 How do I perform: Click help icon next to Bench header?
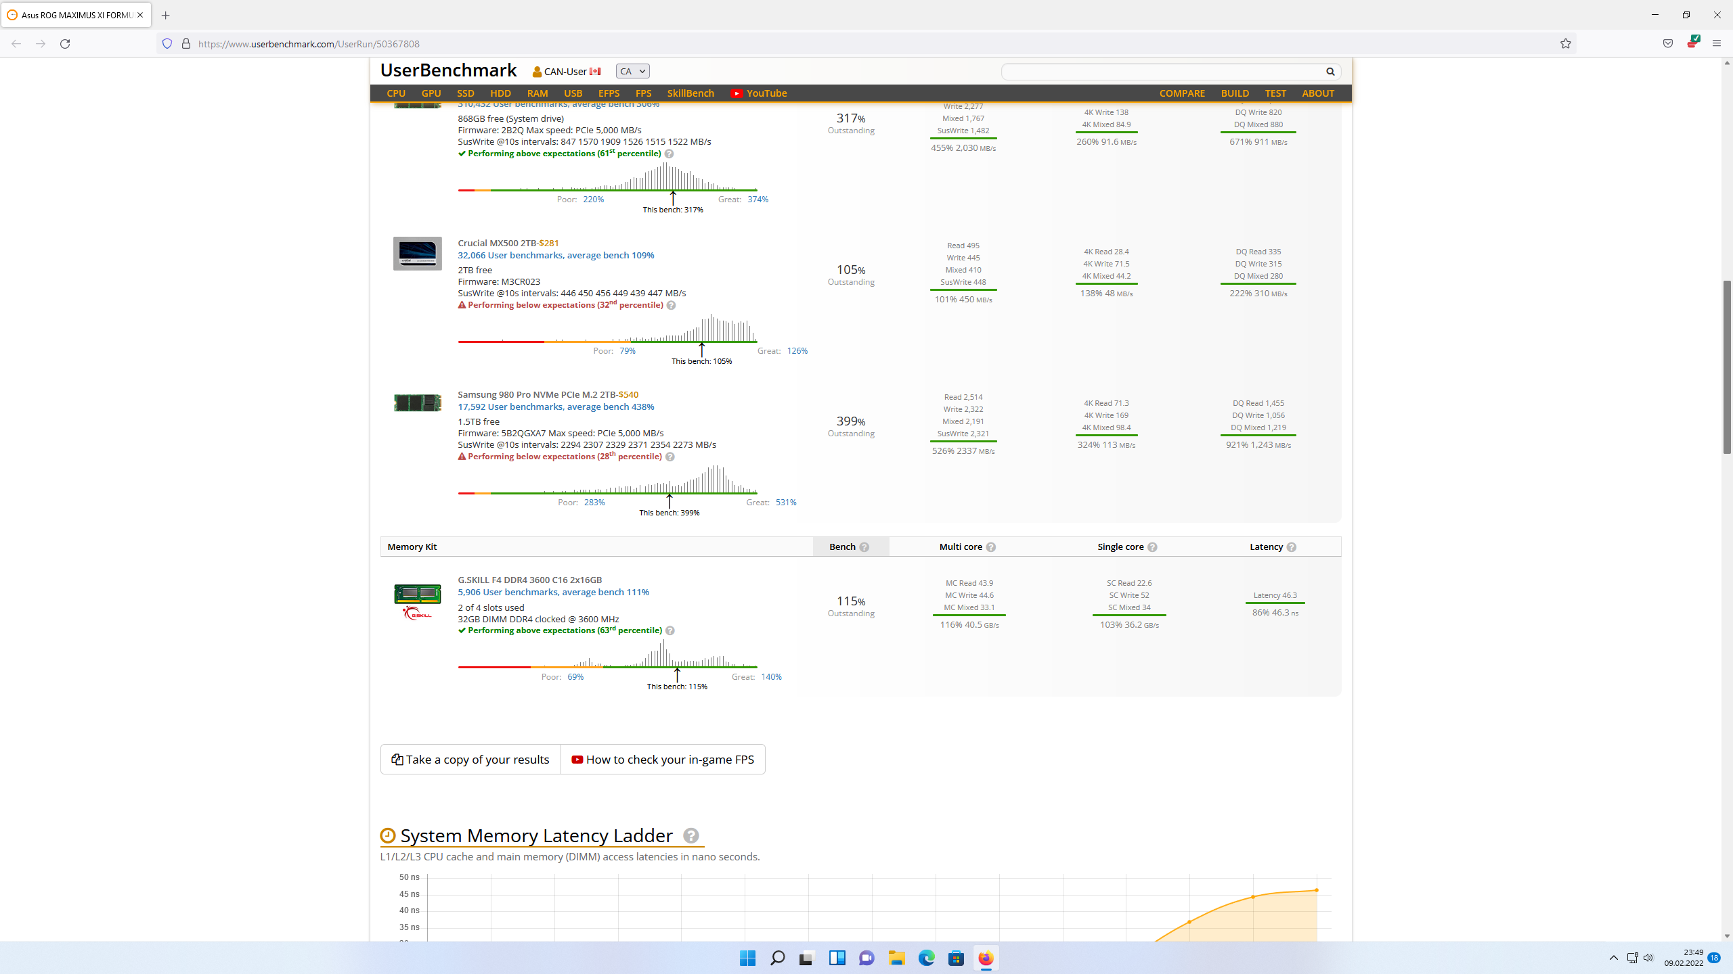pos(864,547)
